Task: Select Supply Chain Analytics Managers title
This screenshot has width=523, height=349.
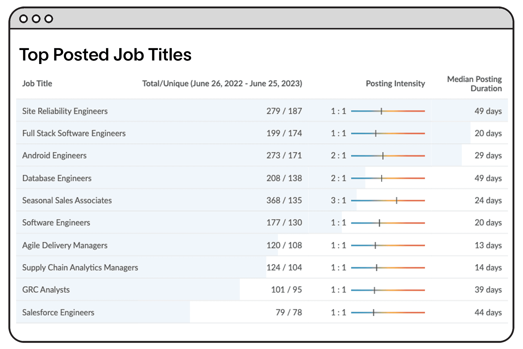Action: tap(80, 268)
